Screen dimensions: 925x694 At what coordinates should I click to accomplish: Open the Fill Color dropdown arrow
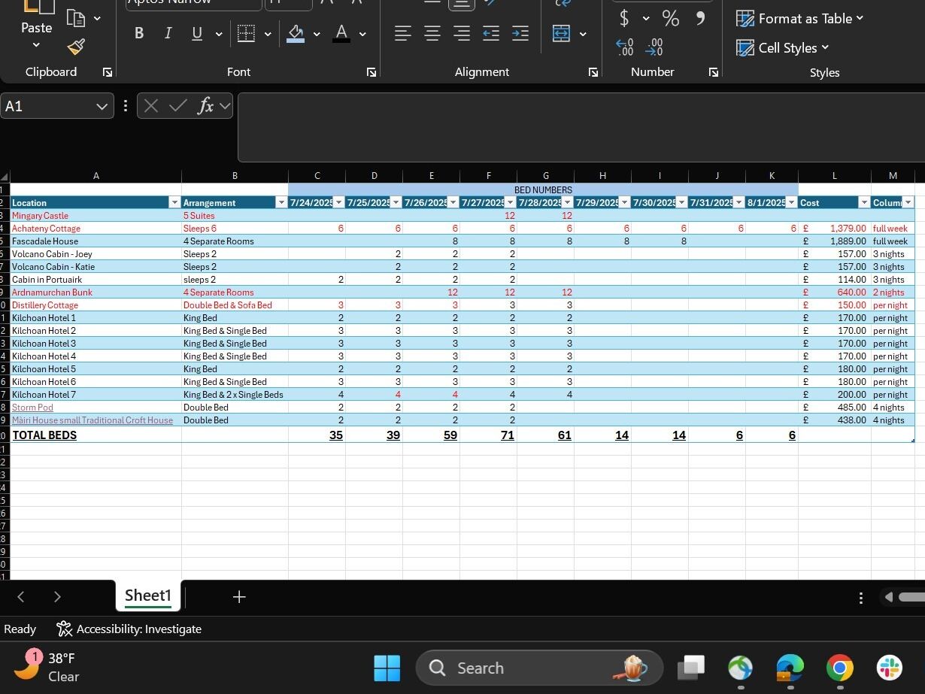click(x=317, y=34)
